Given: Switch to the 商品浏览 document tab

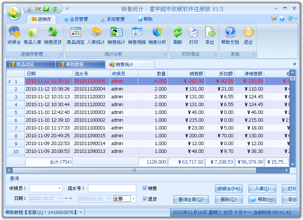Looking at the screenshot, I should point(30,65).
